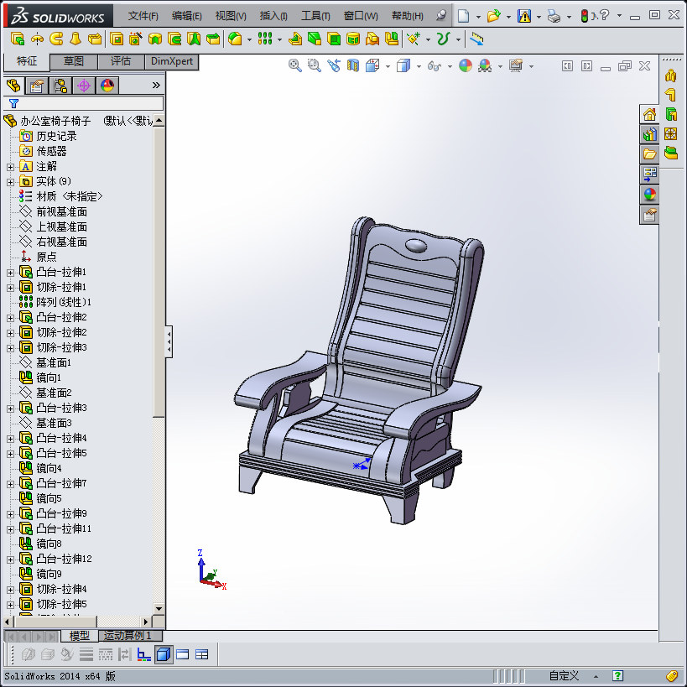This screenshot has width=687, height=687.
Task: Open the PropertyManager tab
Action: pyautogui.click(x=37, y=86)
